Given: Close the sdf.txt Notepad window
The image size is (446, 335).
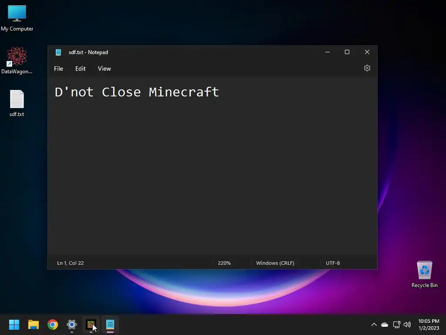Looking at the screenshot, I should [367, 52].
